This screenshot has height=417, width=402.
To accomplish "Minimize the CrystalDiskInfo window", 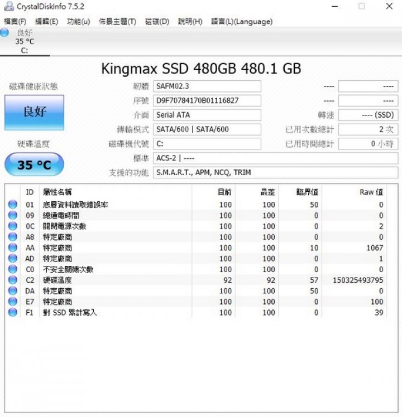I will (x=334, y=6).
